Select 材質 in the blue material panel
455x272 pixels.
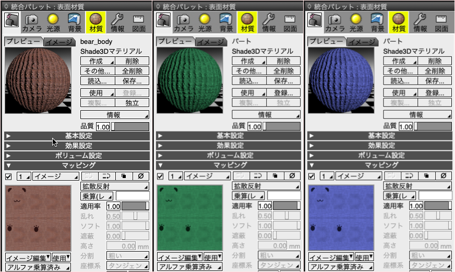pyautogui.click(x=399, y=22)
